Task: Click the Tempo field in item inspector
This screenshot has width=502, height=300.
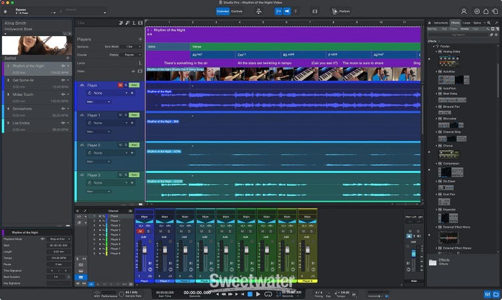Action: point(59,258)
